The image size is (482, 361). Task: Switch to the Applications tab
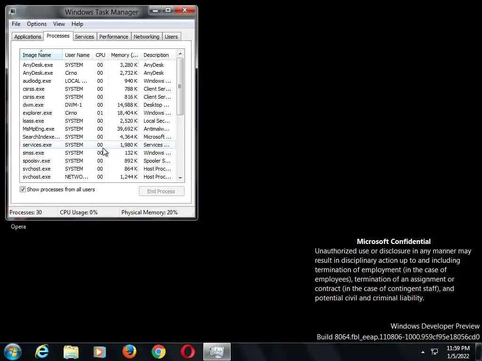point(28,37)
